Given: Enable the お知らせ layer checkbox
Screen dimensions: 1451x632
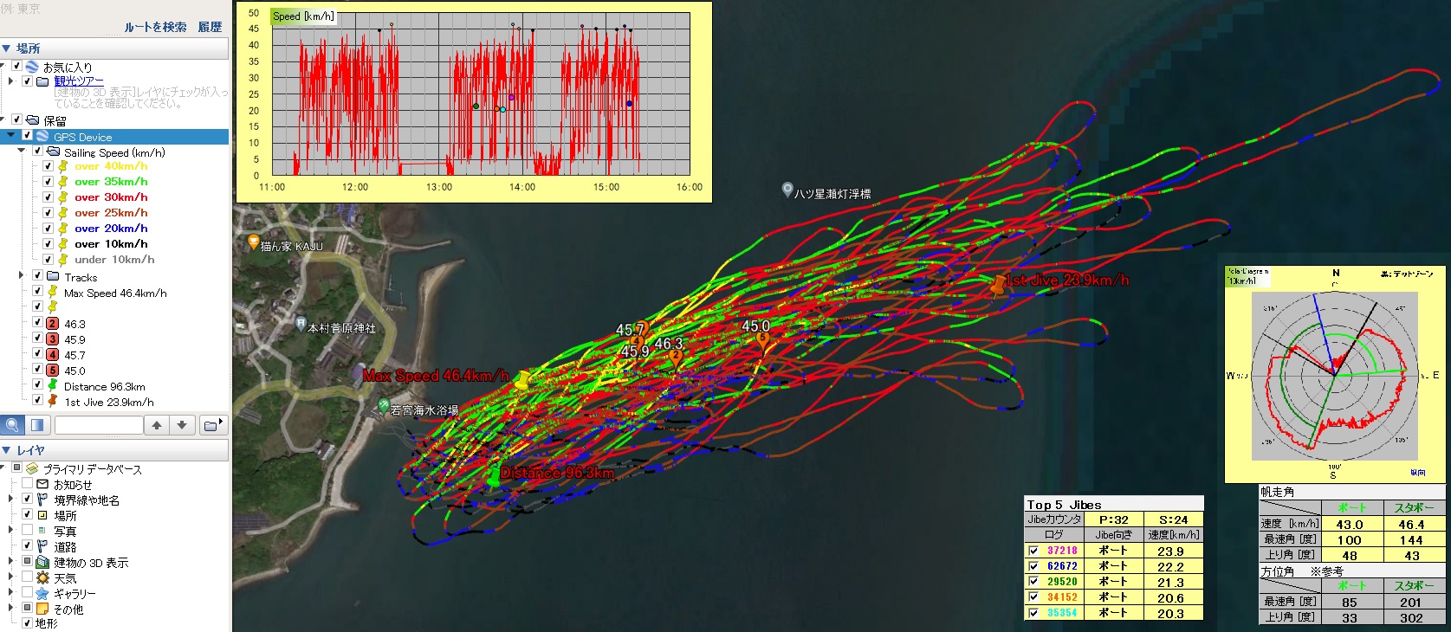Looking at the screenshot, I should click(x=27, y=484).
